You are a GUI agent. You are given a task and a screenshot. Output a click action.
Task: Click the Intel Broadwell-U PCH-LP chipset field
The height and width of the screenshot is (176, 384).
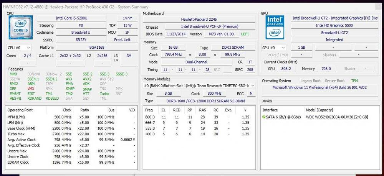(210, 26)
